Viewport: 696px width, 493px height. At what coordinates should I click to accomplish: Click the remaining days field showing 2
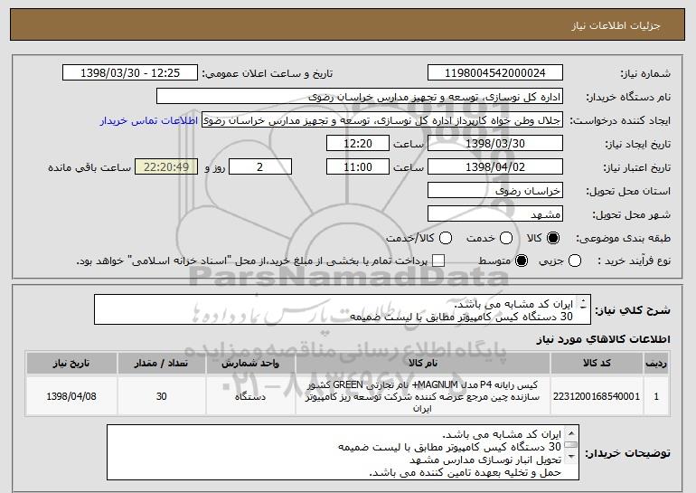[260, 167]
